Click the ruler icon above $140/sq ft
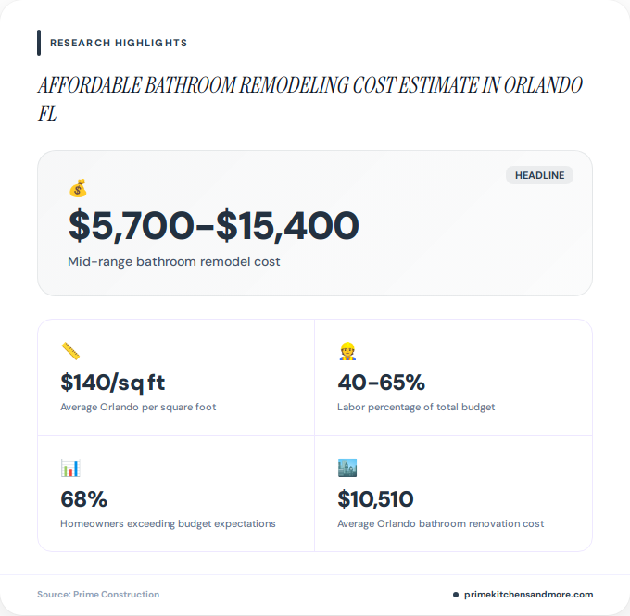Screen dimensions: 630x616 [70, 351]
